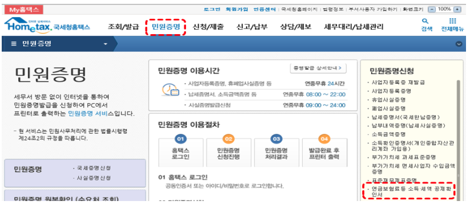Open the 민원증명 top menu
This screenshot has width=470, height=209.
166,27
